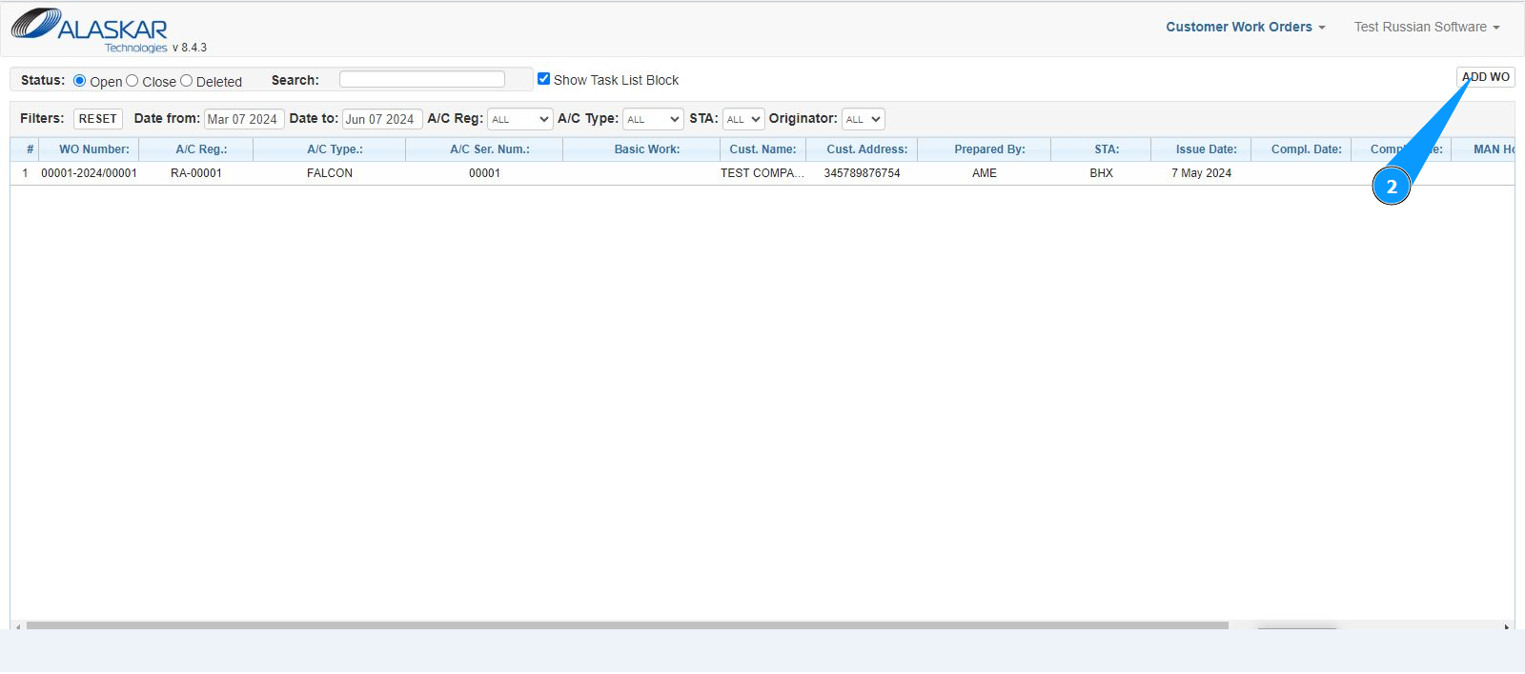Open work order 00001-2024/00001

(89, 173)
